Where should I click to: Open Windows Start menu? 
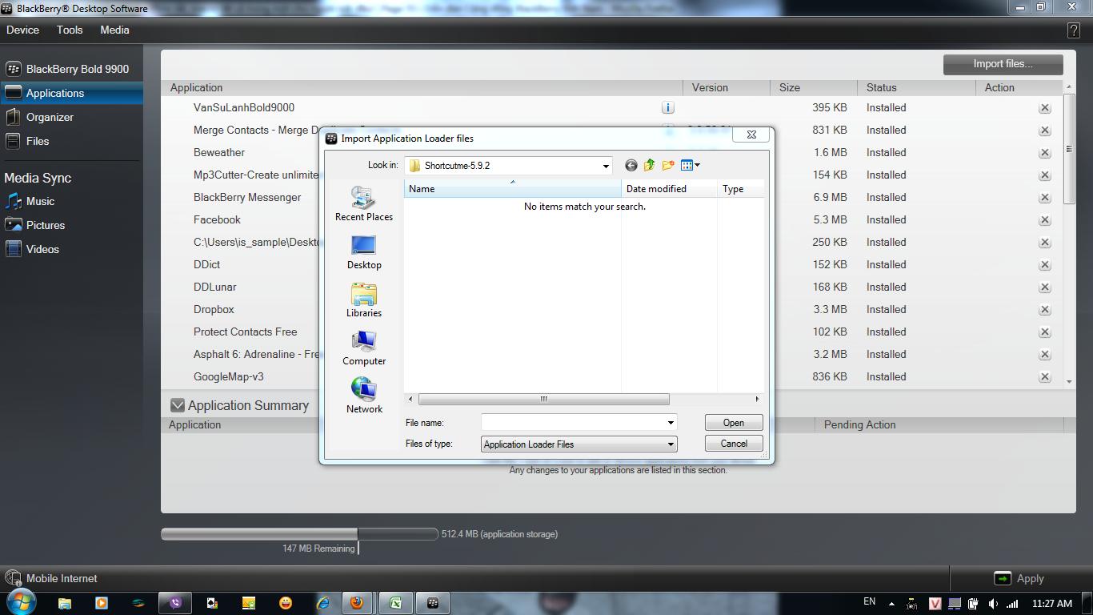coord(21,602)
